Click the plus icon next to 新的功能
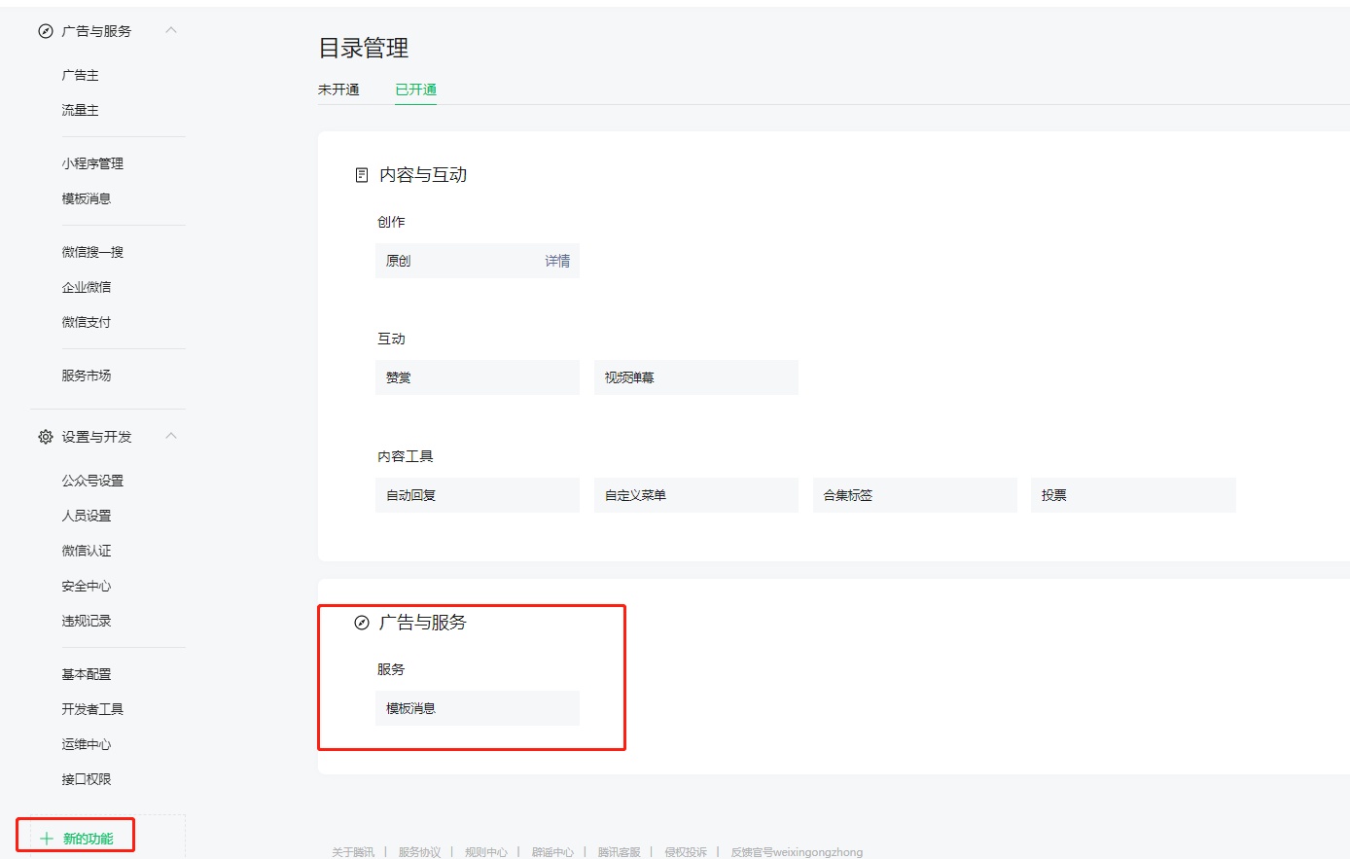The width and height of the screenshot is (1350, 859). (x=46, y=839)
